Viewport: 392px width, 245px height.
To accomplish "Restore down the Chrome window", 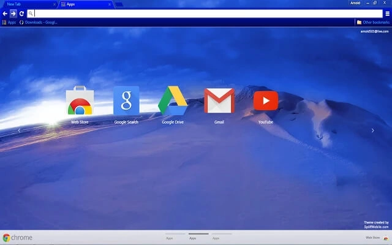I will [375, 3].
